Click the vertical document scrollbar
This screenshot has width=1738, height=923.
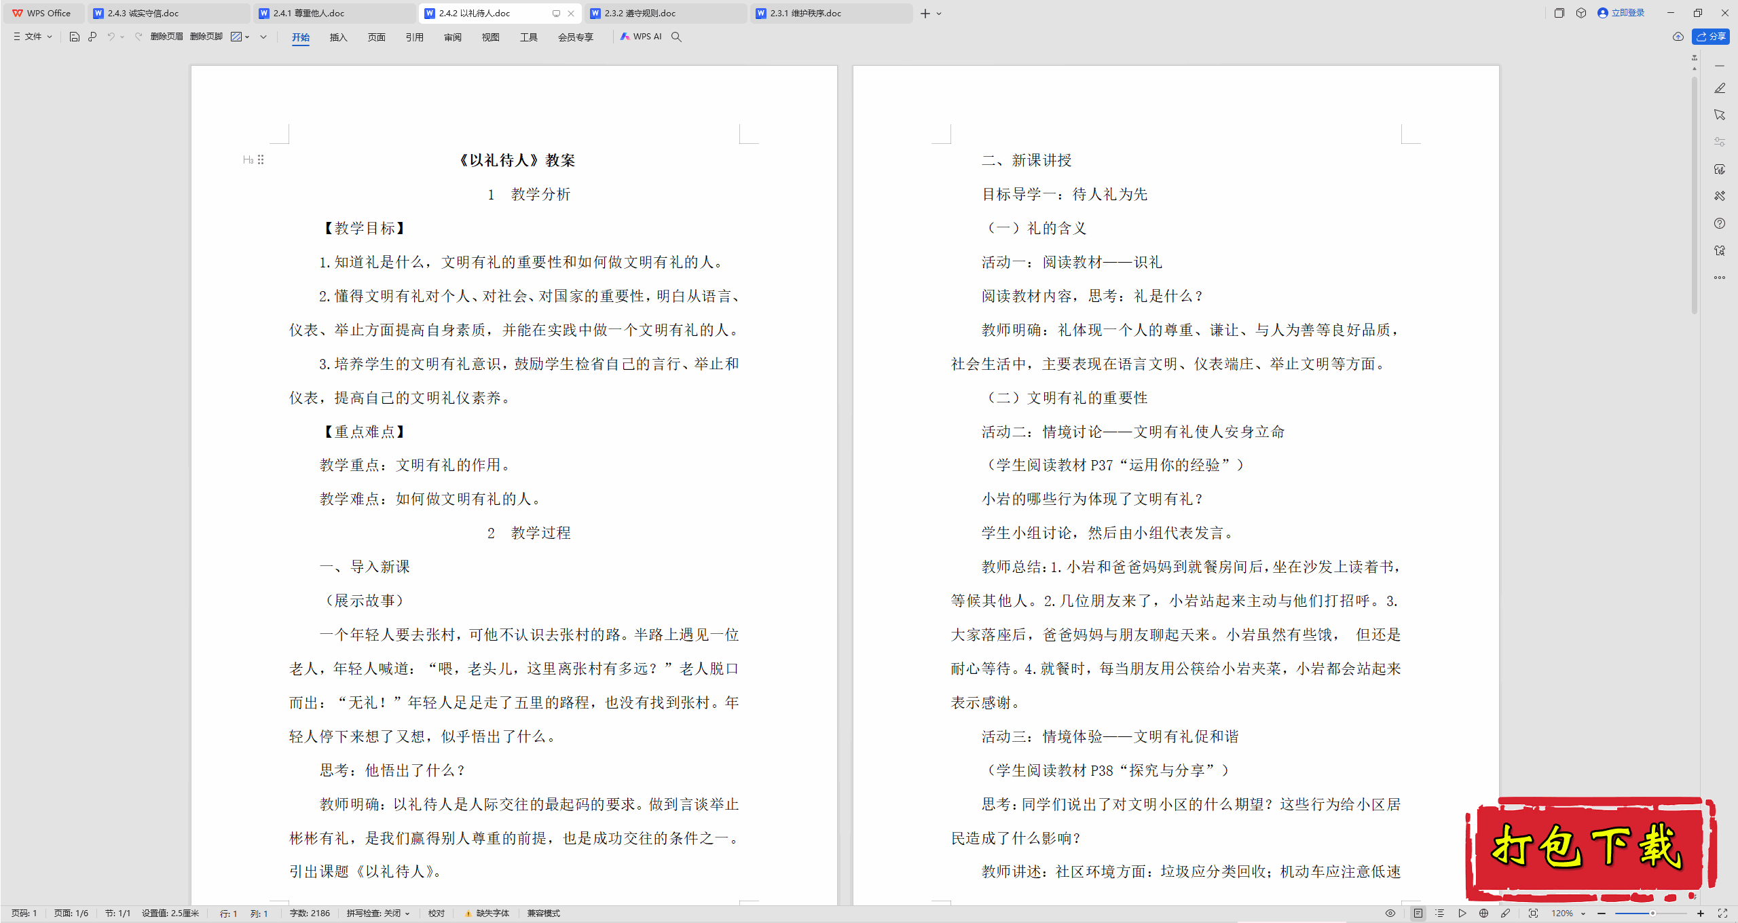[1695, 197]
